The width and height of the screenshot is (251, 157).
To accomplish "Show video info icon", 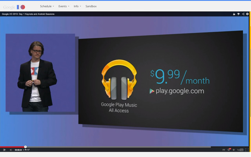I will coord(247,14).
